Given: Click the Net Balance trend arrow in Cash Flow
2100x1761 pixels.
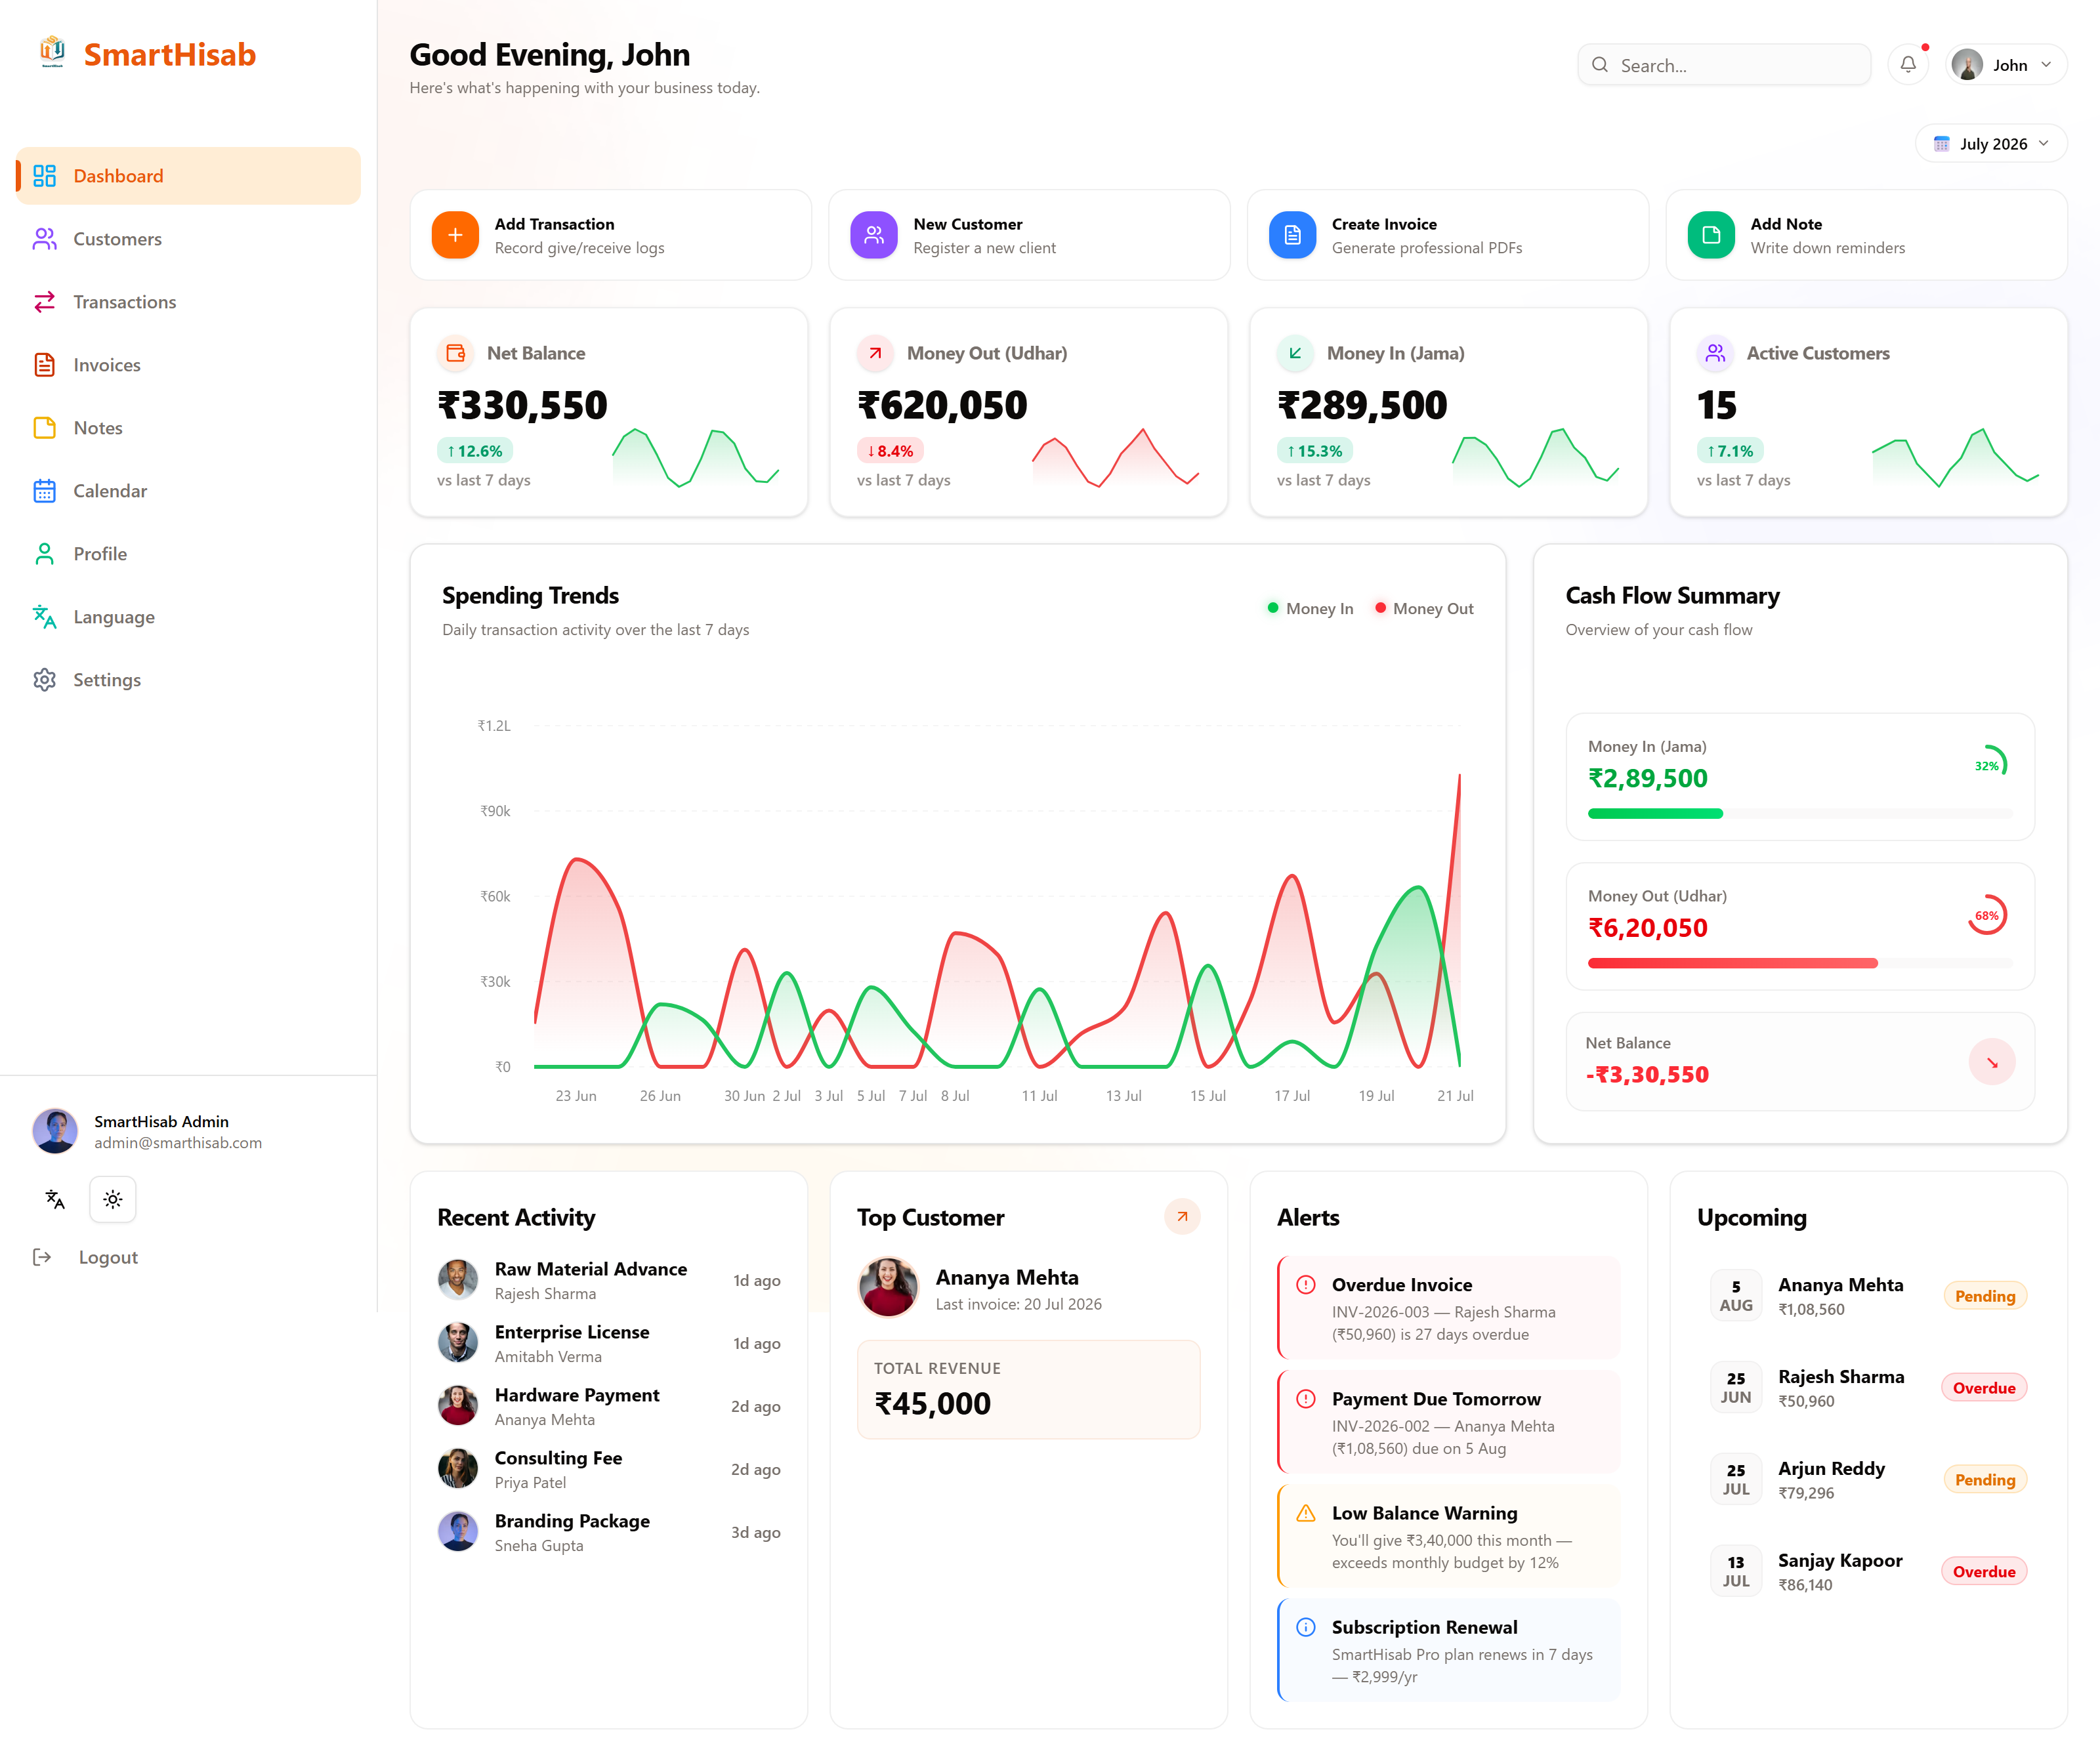Looking at the screenshot, I should click(x=1992, y=1062).
